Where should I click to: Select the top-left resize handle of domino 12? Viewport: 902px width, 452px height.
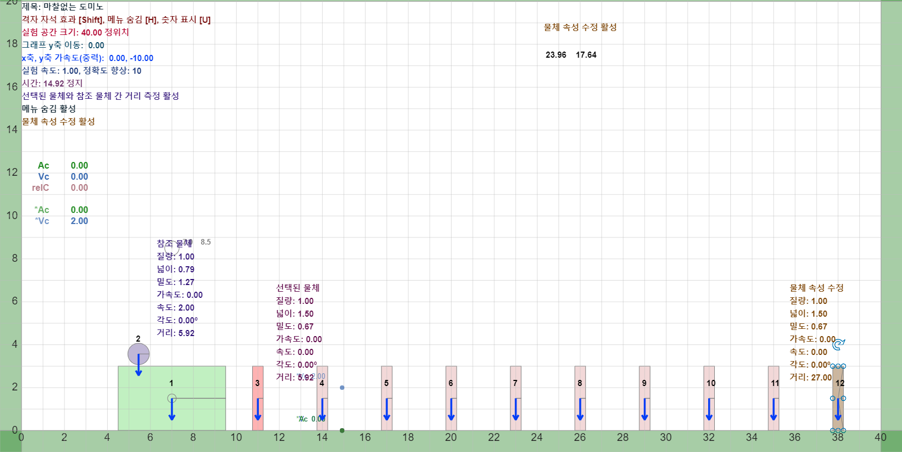[833, 366]
